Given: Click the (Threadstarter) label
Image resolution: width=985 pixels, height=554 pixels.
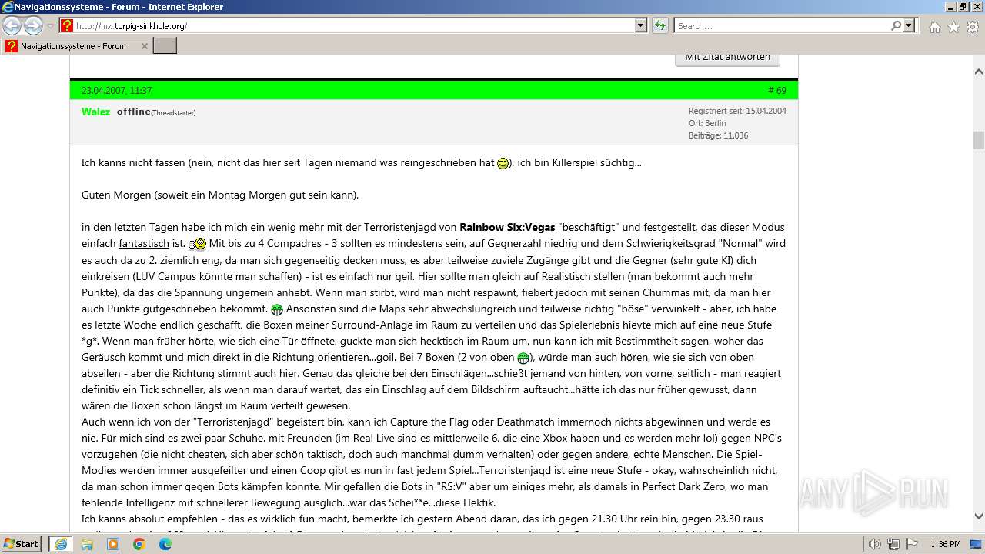Looking at the screenshot, I should tap(173, 112).
